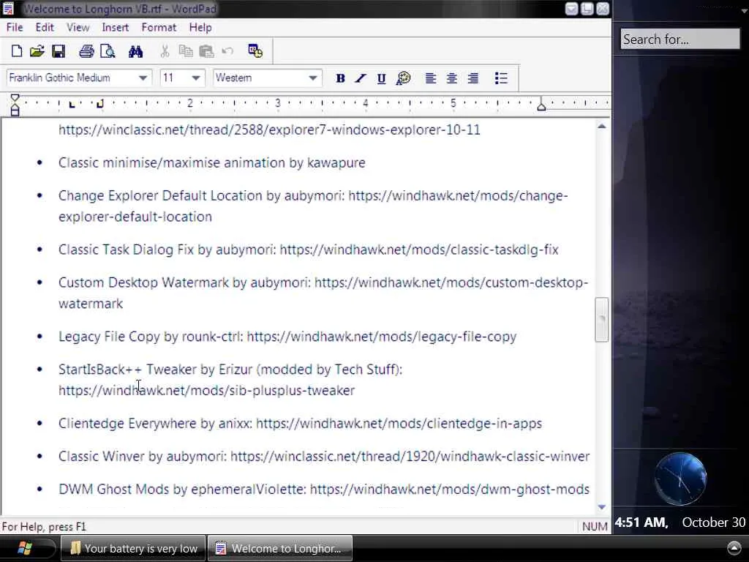Create a new document with the New icon
749x562 pixels.
17,51
